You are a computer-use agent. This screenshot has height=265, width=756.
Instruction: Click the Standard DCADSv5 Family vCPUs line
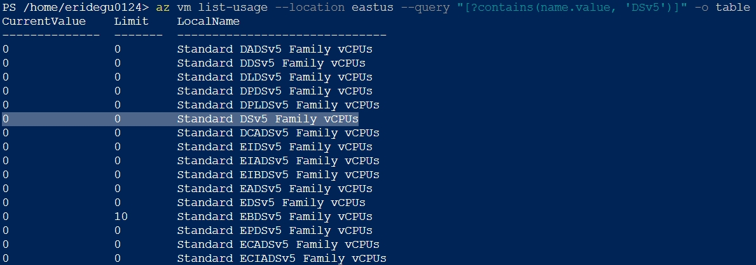278,133
